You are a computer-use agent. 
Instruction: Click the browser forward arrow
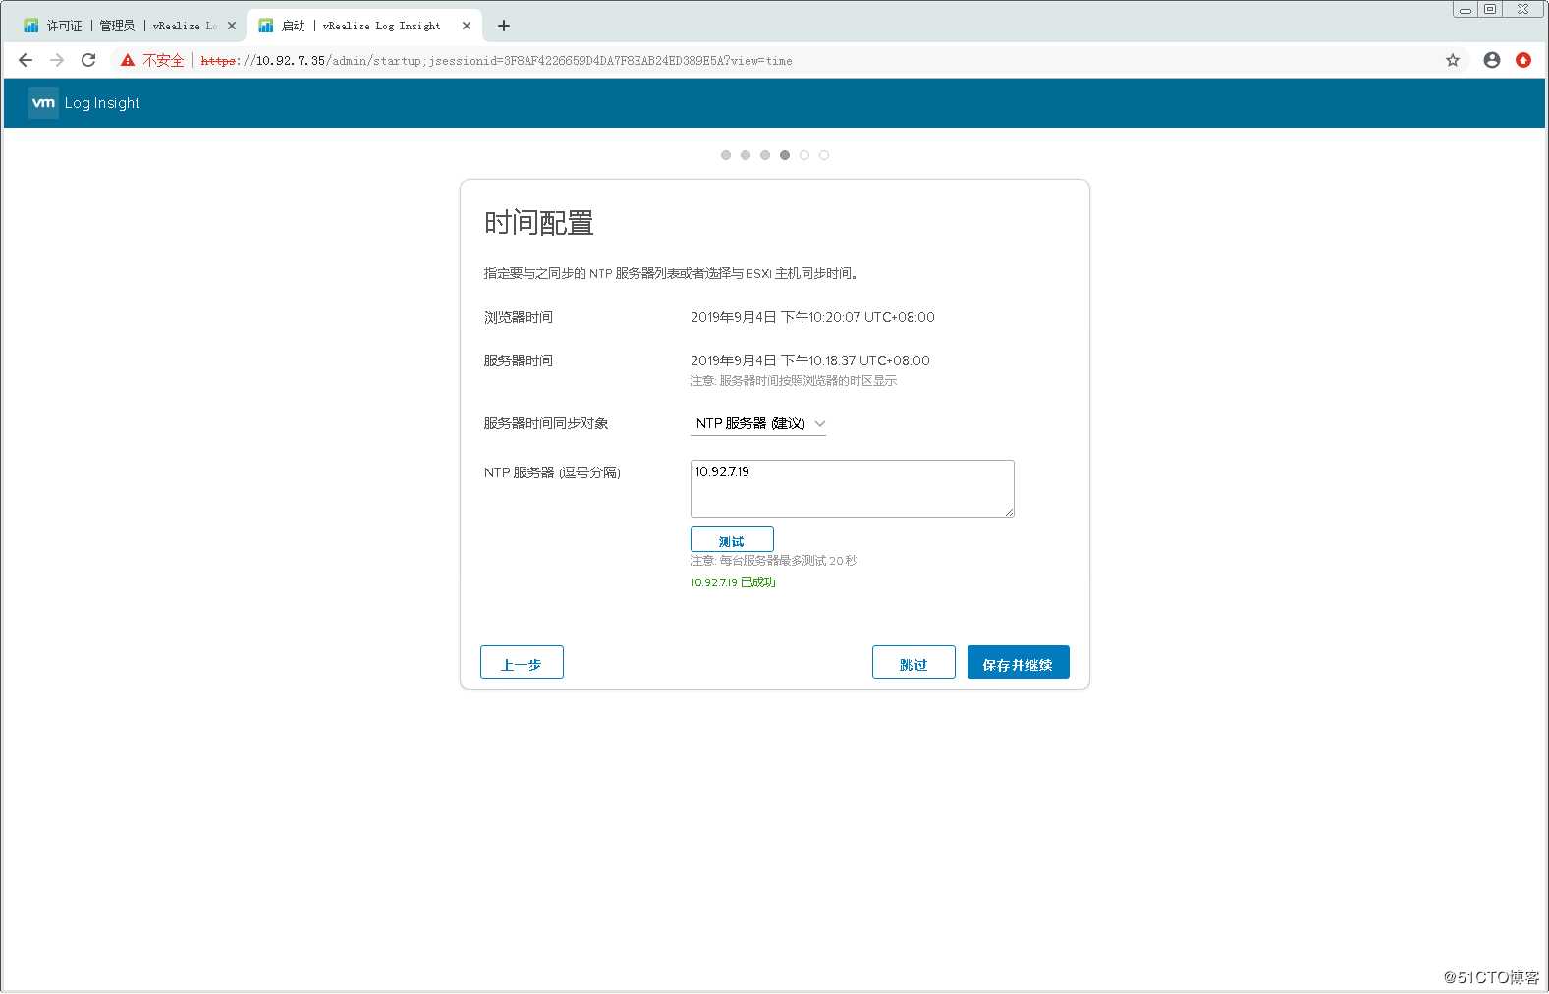pyautogui.click(x=57, y=60)
